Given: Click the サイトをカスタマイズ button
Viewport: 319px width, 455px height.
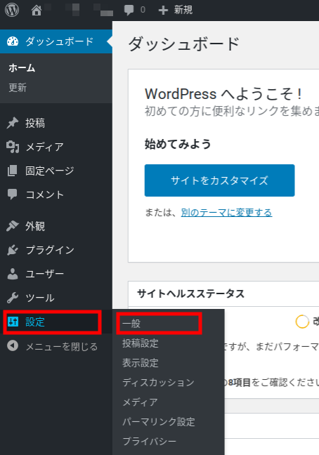Looking at the screenshot, I should point(219,180).
